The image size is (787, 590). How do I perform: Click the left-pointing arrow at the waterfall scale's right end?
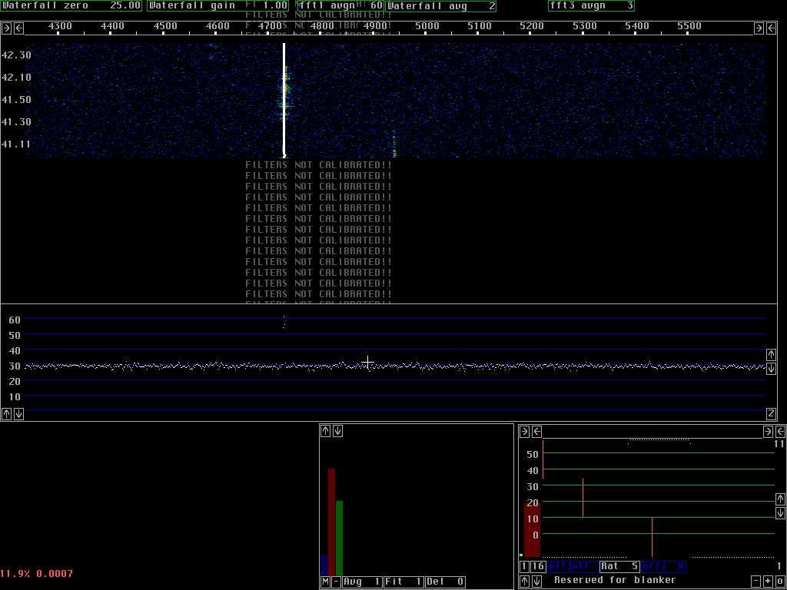coord(771,28)
